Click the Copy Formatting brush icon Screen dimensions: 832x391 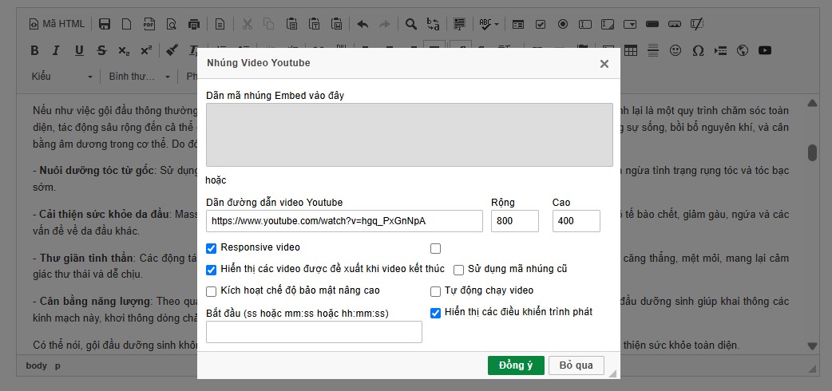[172, 50]
